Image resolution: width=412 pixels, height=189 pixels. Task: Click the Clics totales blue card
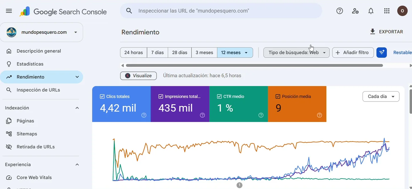(121, 104)
